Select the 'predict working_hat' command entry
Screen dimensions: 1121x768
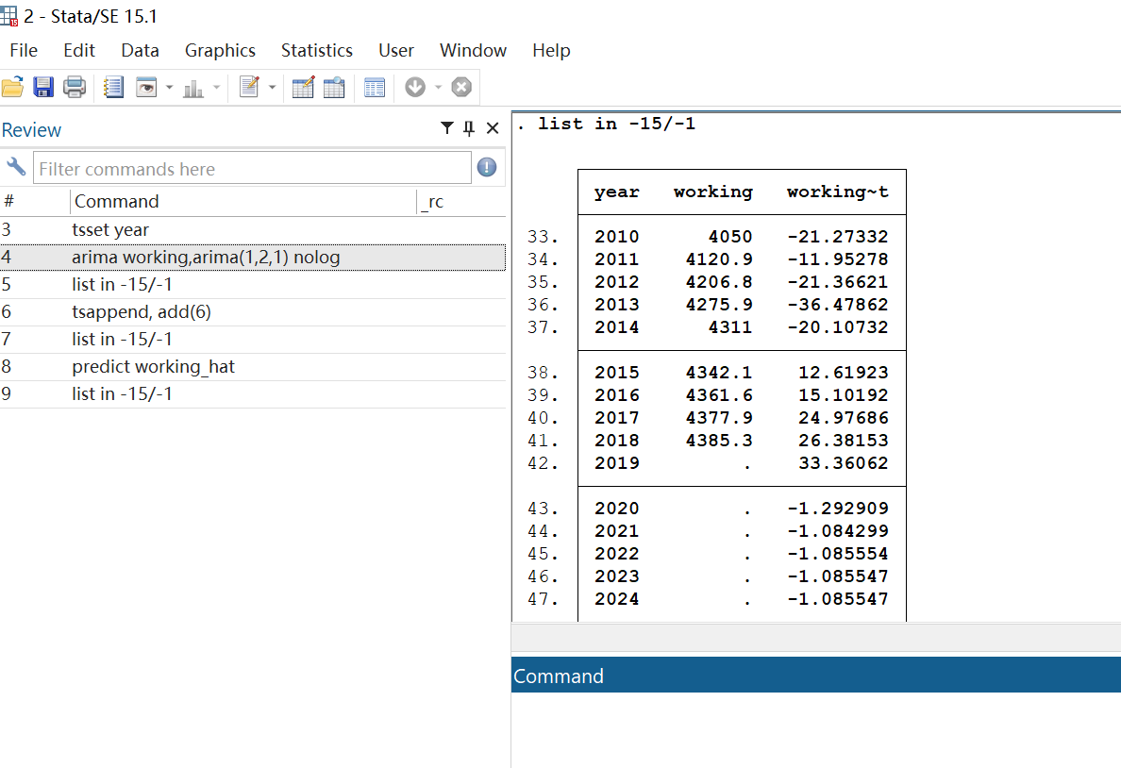(153, 366)
